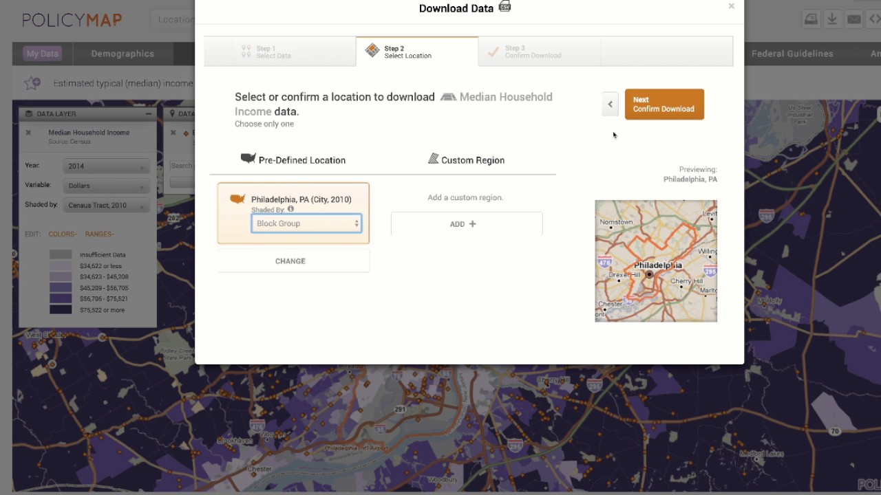881x495 pixels.
Task: Open the Variable Dollars dropdown
Action: click(106, 186)
